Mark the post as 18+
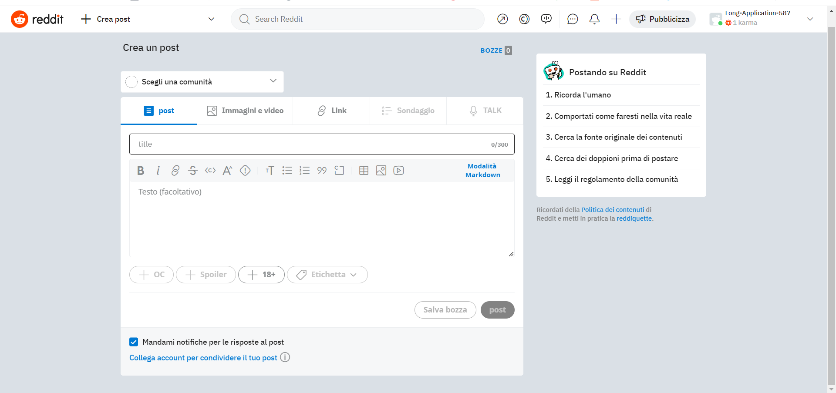This screenshot has width=836, height=393. click(261, 275)
